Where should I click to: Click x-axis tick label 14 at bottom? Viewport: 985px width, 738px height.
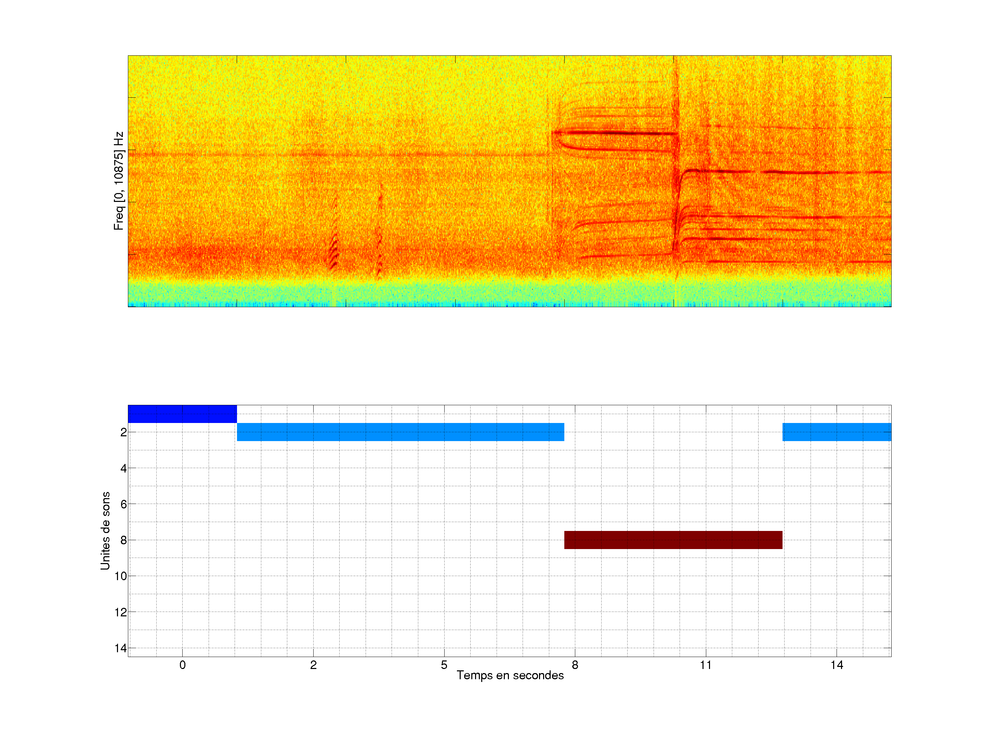pos(837,665)
